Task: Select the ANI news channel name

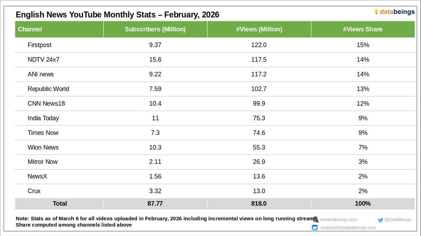Action: pos(41,74)
